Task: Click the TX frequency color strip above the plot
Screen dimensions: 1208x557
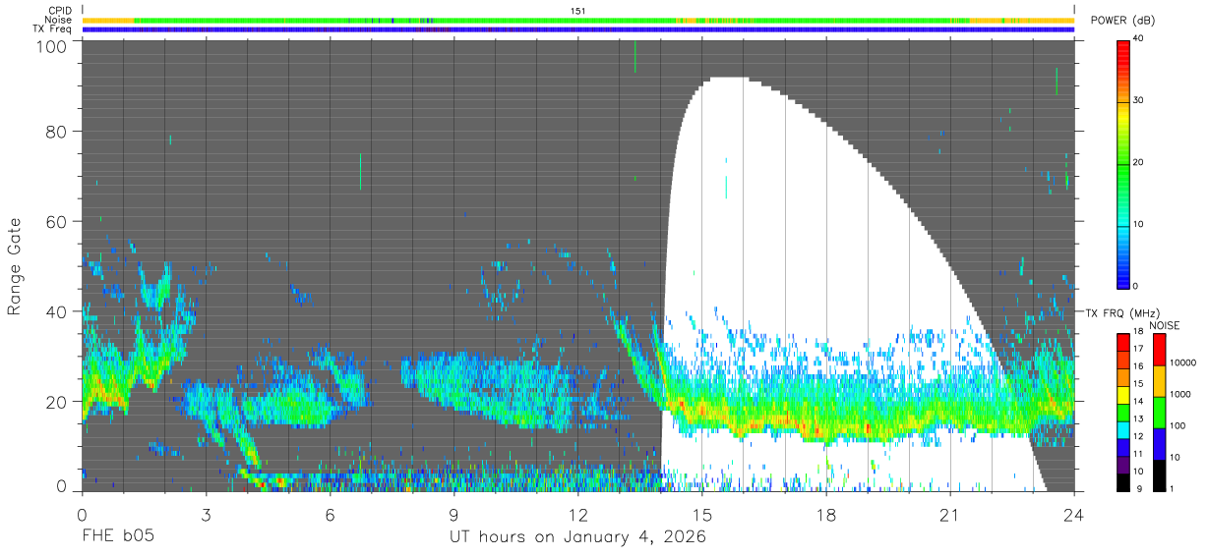Action: pyautogui.click(x=577, y=29)
